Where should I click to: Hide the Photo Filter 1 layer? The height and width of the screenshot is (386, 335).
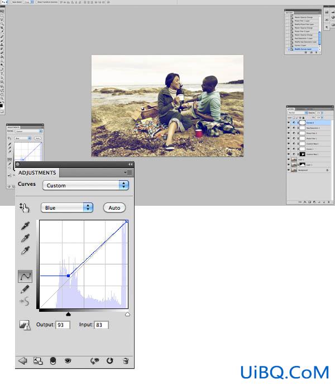289,138
